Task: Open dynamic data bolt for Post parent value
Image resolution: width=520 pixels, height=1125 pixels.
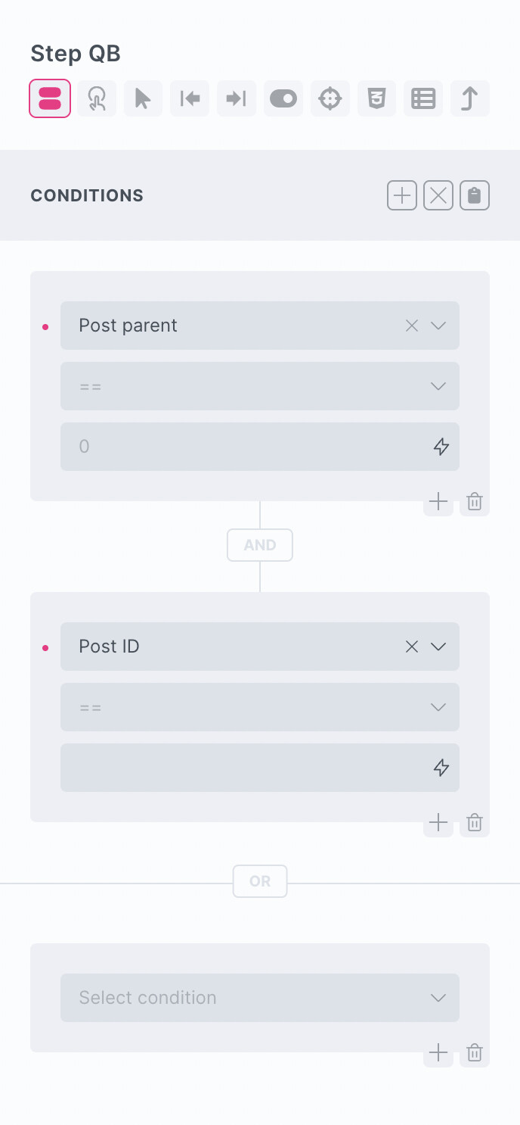Action: coord(441,447)
